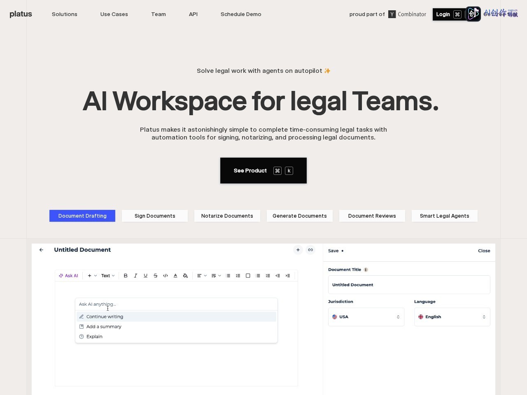Toggle italic formatting
The height and width of the screenshot is (395, 527).
[x=135, y=276]
